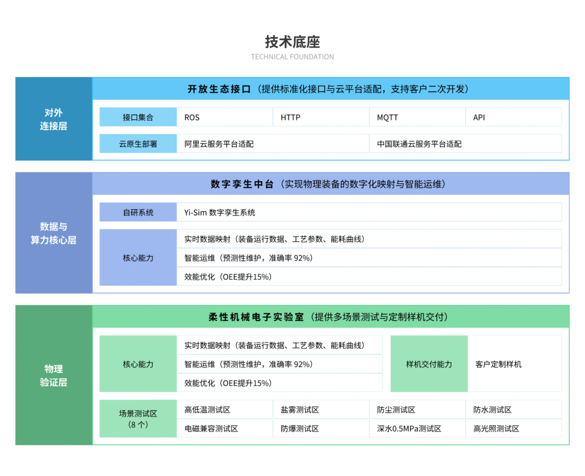Select the 盐雾测试区 cell
The image size is (585, 476).
(x=320, y=410)
